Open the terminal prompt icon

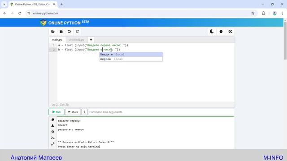pos(53,138)
